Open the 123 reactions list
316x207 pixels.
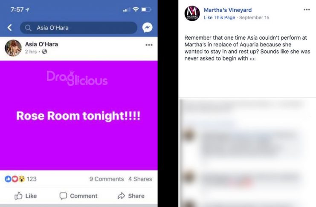(x=32, y=179)
